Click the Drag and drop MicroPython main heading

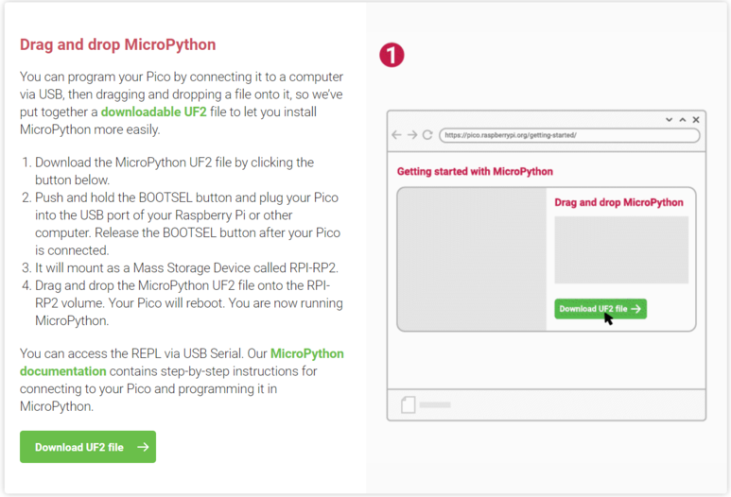[117, 44]
